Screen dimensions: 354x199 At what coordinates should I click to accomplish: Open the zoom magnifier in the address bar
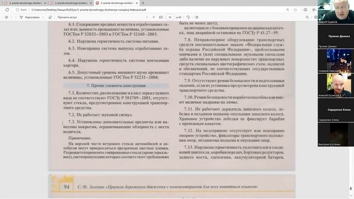[288, 10]
